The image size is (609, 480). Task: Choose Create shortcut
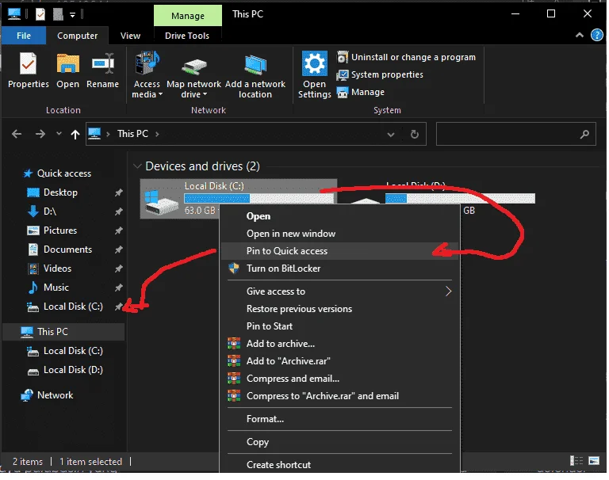339,465
